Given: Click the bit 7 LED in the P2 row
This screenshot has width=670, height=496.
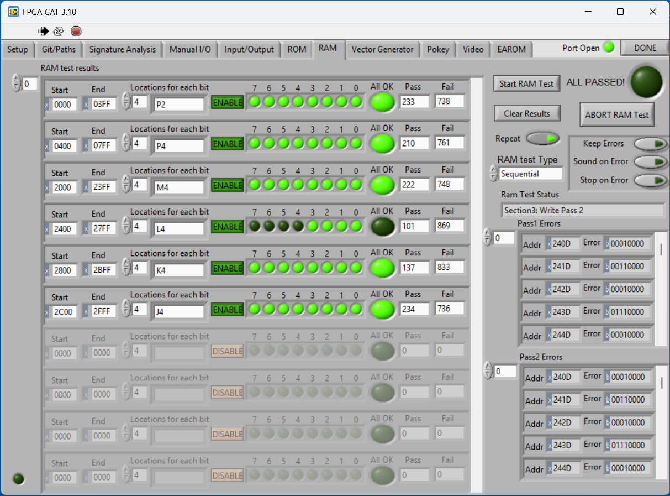Looking at the screenshot, I should pyautogui.click(x=255, y=102).
